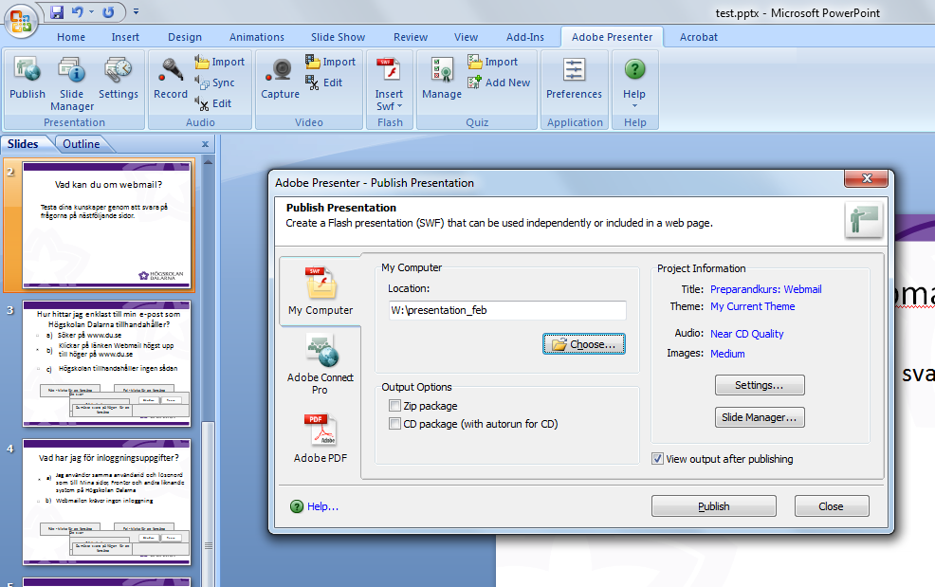Screen dimensions: 935x587
Task: Select slide 3 thumbnail about e-post
Action: pos(107,364)
